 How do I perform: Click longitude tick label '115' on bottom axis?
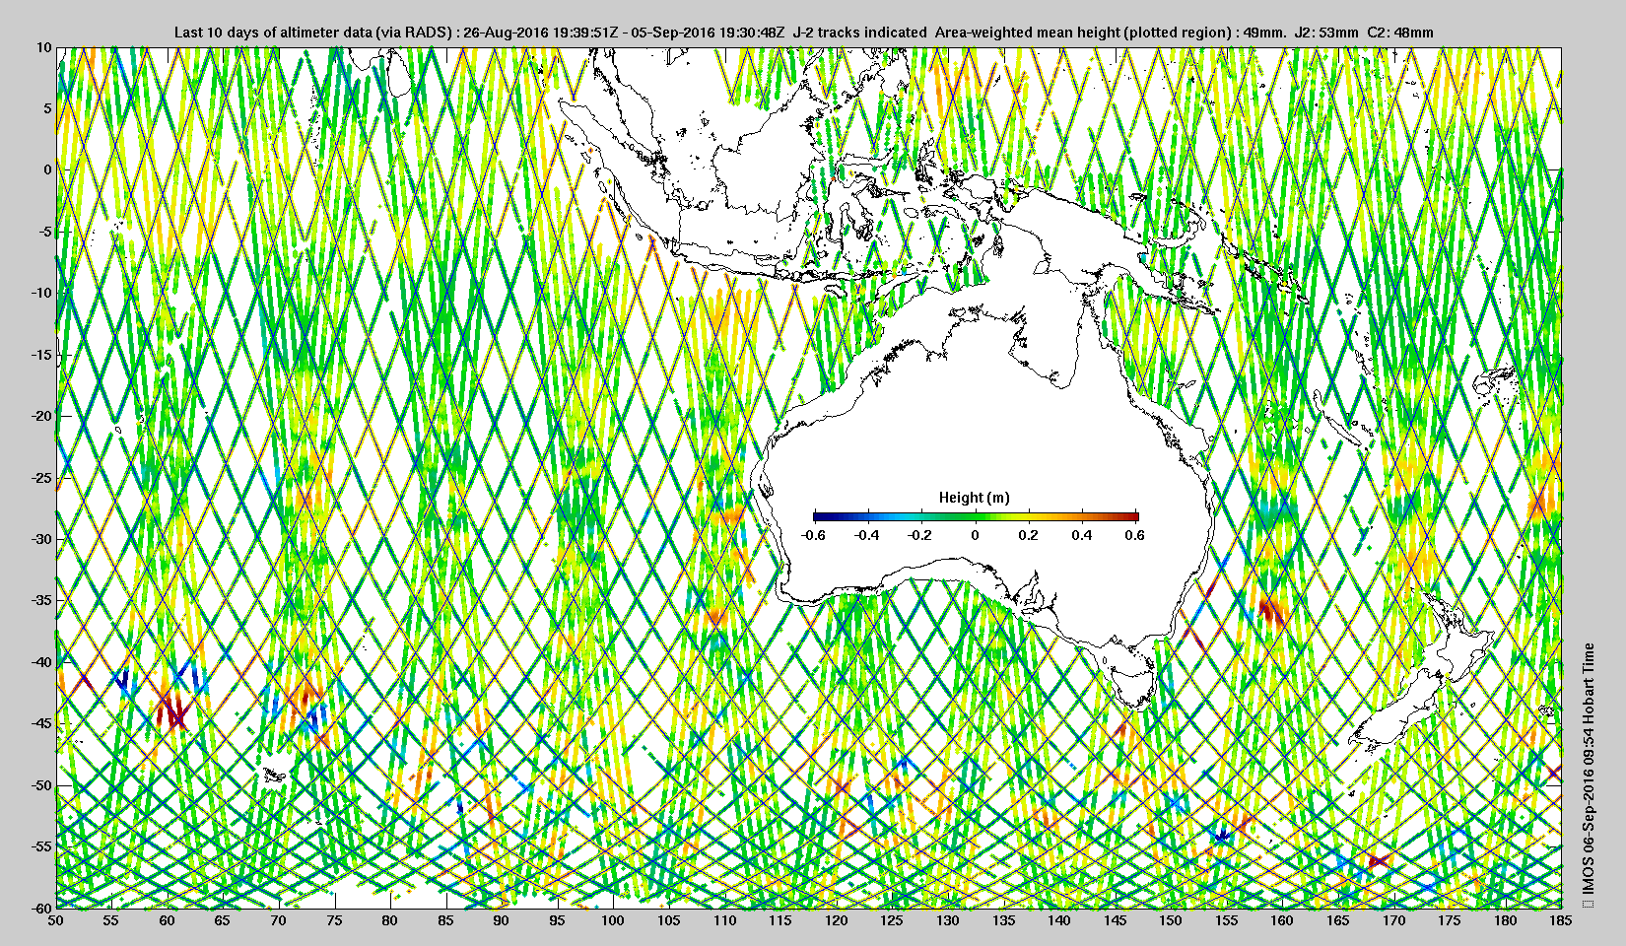781,920
